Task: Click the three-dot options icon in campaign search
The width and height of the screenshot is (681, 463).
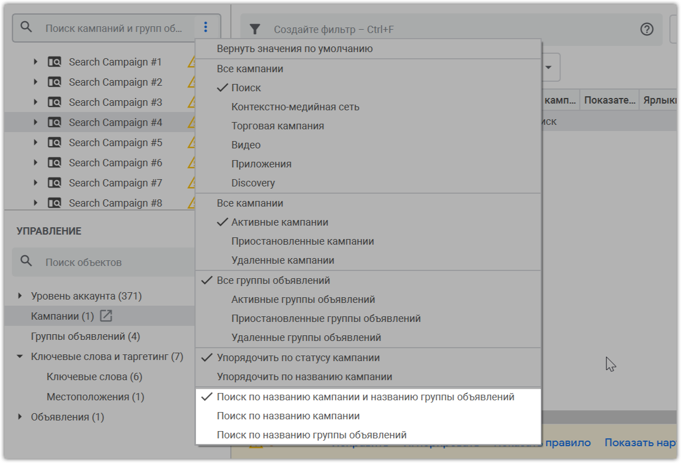Action: pos(206,27)
